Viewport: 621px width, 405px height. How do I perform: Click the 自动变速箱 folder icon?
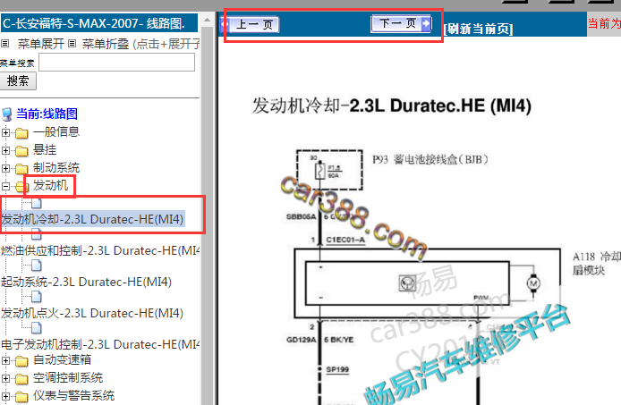point(21,361)
